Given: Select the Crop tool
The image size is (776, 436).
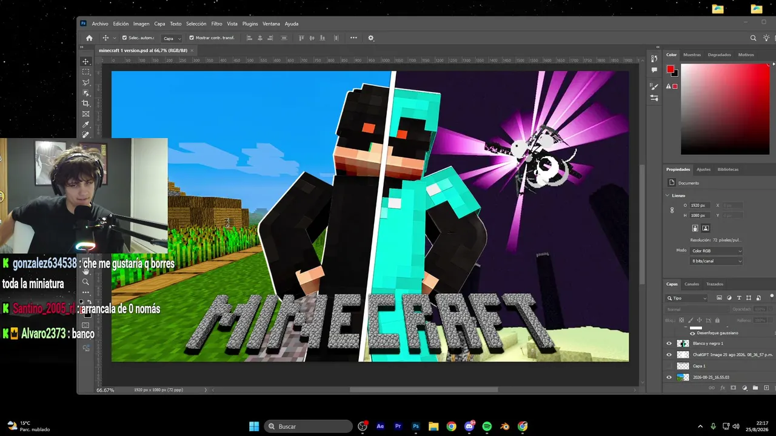Looking at the screenshot, I should pos(85,104).
